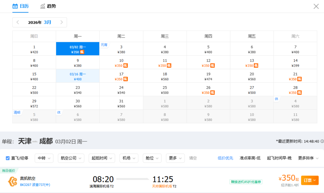Select March 24 priced ¥540
This screenshot has height=193, width=324.
click(x=121, y=90)
